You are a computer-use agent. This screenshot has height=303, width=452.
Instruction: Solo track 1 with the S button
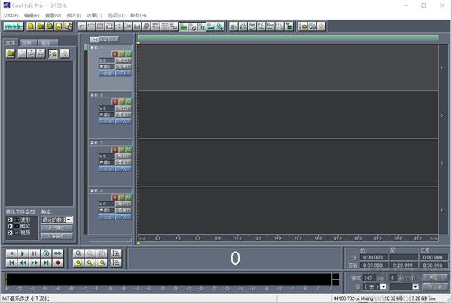click(121, 54)
